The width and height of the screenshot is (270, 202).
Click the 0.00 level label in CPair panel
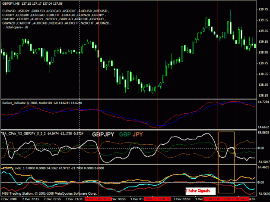click(261, 148)
